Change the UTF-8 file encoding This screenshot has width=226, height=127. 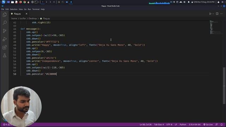[169, 125]
